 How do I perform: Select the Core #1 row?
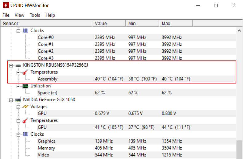[x=136, y=44]
